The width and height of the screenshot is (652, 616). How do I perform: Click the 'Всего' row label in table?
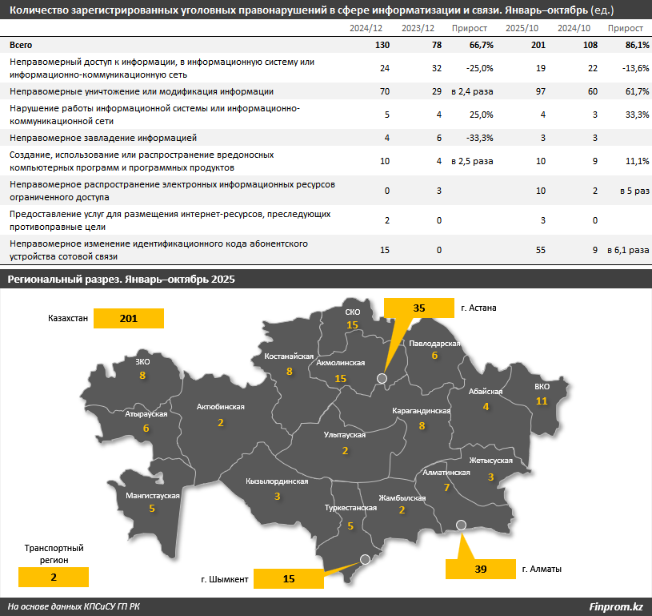pyautogui.click(x=22, y=46)
